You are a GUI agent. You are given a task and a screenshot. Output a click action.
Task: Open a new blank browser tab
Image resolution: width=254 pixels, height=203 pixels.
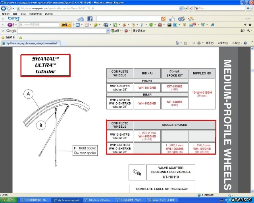pos(63,43)
